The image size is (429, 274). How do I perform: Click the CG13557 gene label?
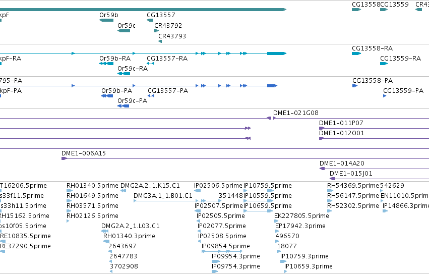point(161,15)
